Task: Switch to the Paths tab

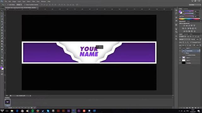Action: coord(191,34)
